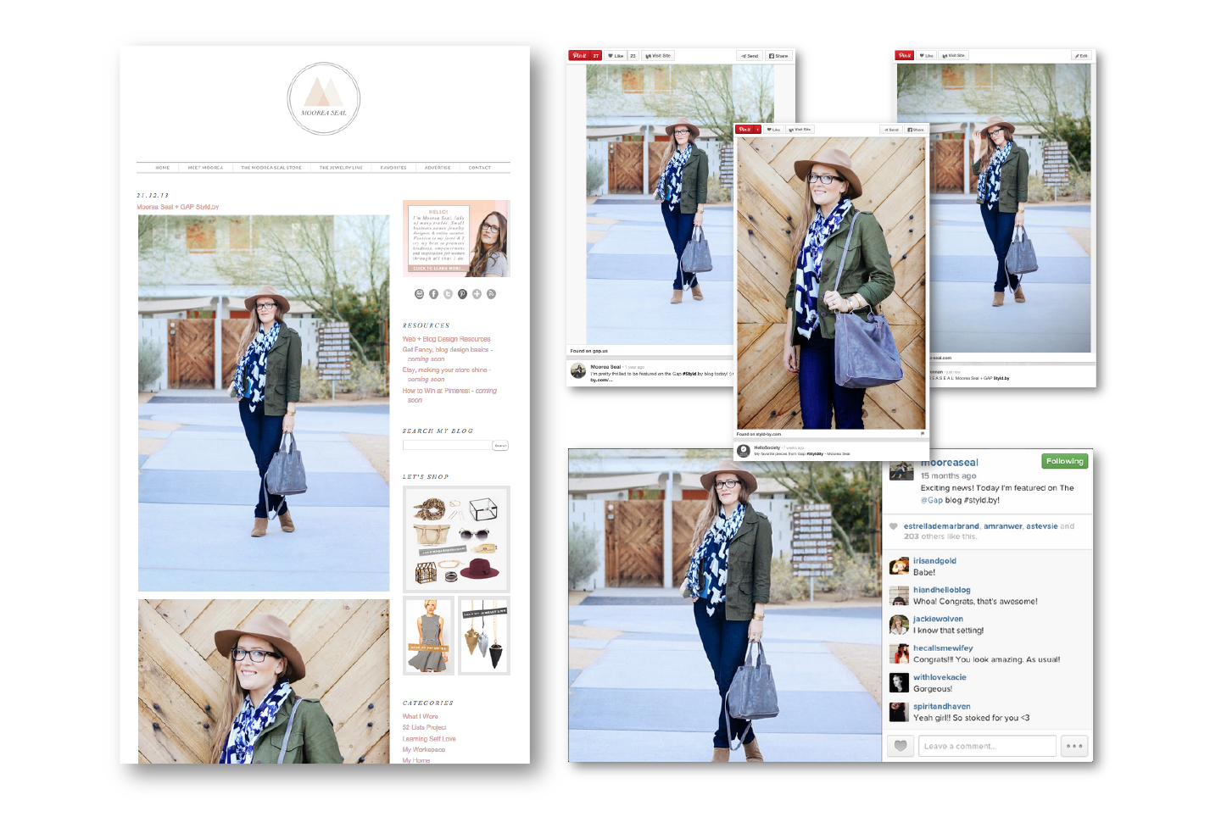Click Share button on left pin
1210x817 pixels.
778,56
